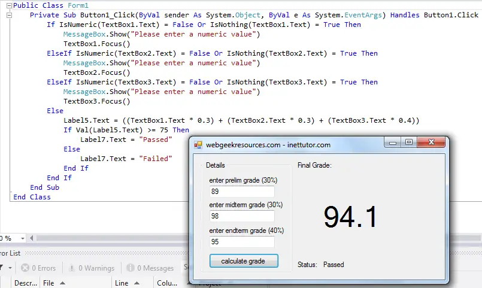Viewport: 482px width, 288px height.
Task: Minimize the webgeekresources.com form window
Action: (393, 143)
